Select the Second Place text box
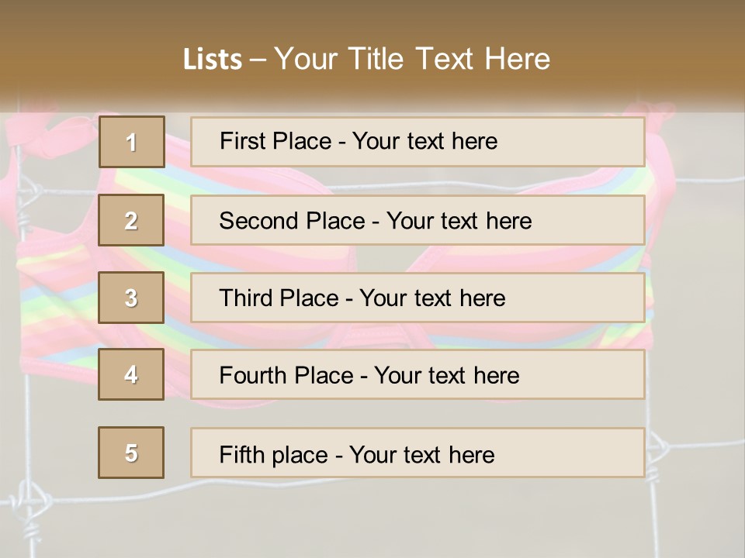Viewport: 745px width, 558px height. pos(418,220)
